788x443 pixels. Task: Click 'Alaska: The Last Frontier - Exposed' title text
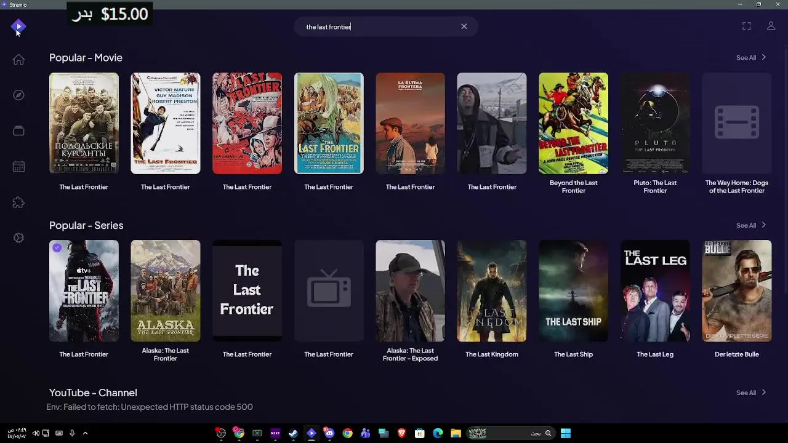(410, 354)
